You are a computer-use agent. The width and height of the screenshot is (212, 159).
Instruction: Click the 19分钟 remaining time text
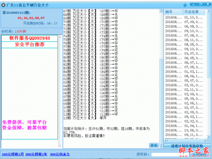pos(20,31)
